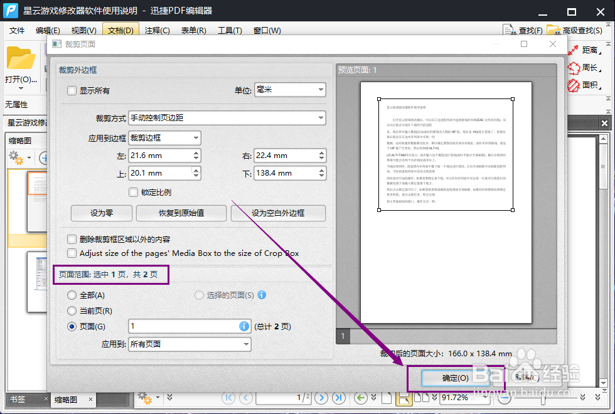Go to next page arrow icon
Viewport: 615px width, 414px height.
pyautogui.click(x=321, y=398)
